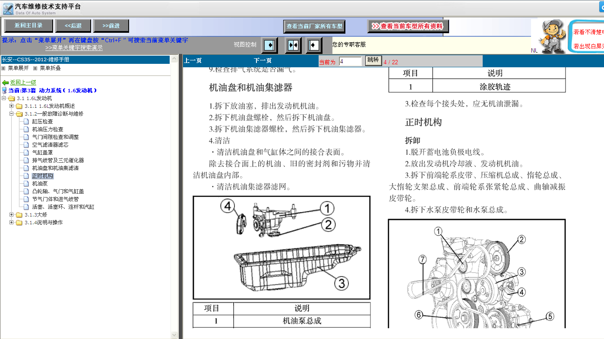Open the 机油压力检查 tree item
Viewport: 604px width, 339px height.
[x=47, y=129]
